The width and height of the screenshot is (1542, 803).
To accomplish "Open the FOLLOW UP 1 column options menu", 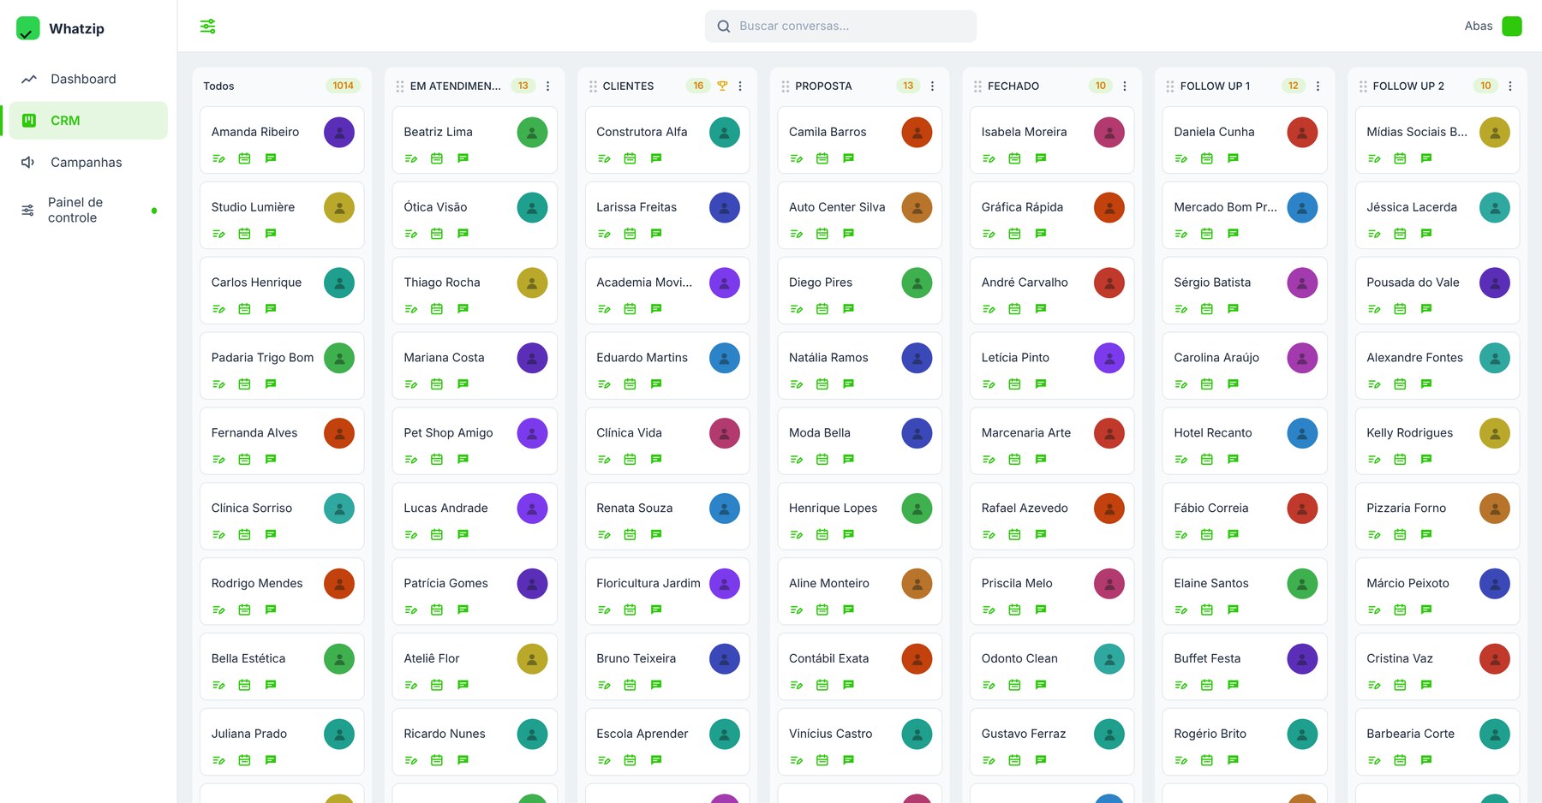I will point(1318,86).
